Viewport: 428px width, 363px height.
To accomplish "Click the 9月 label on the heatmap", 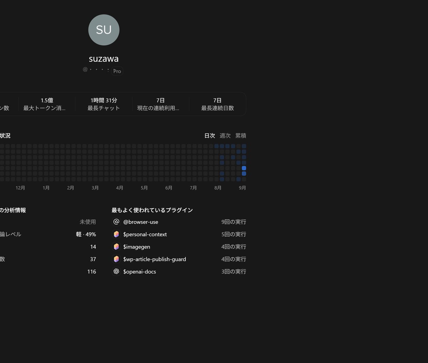I will click(x=243, y=188).
